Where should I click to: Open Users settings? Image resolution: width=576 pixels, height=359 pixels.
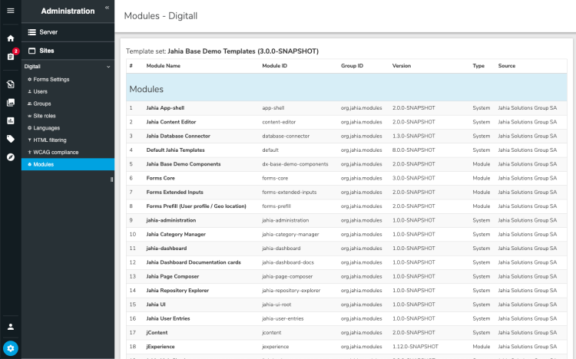(x=41, y=91)
